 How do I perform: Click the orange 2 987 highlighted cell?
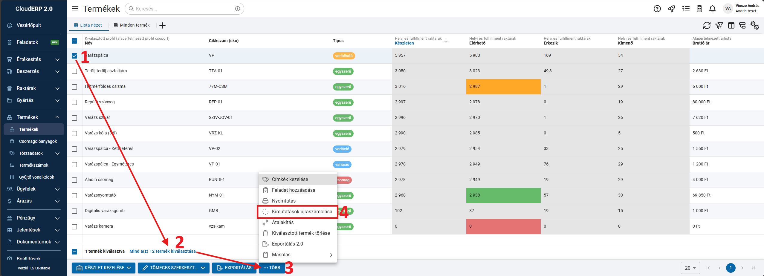503,87
